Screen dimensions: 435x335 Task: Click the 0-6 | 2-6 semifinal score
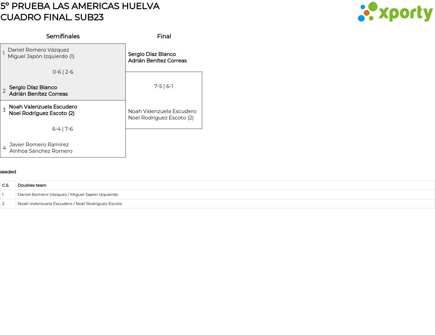click(63, 72)
